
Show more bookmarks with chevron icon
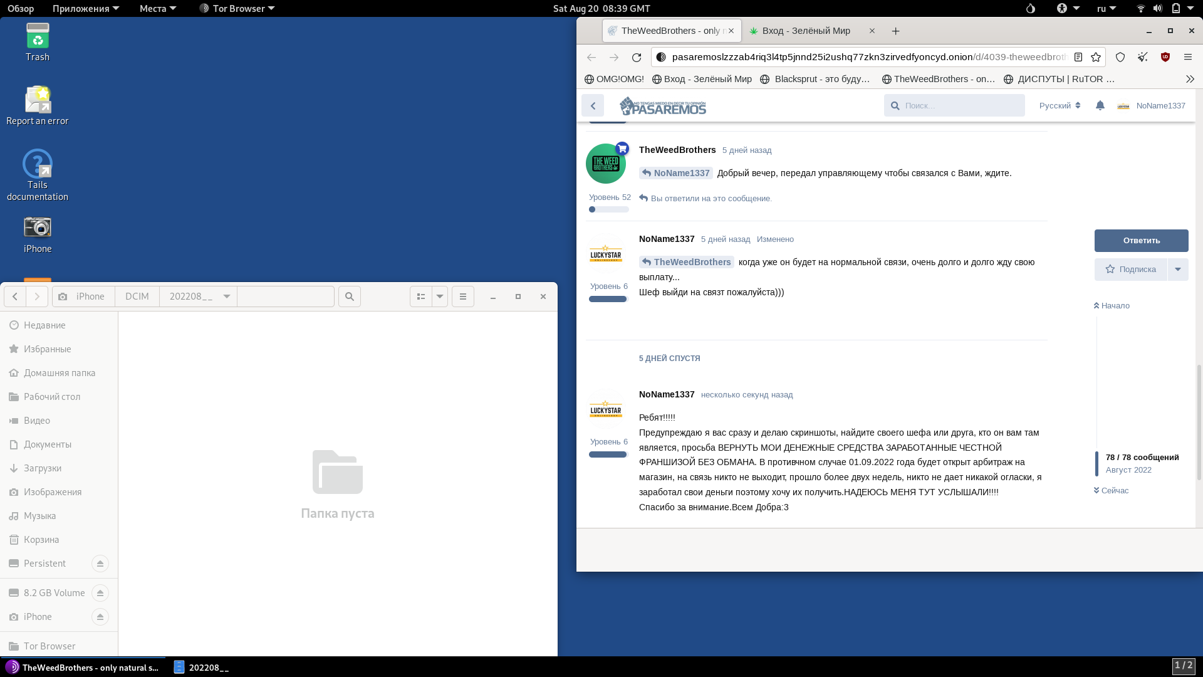[x=1190, y=79]
